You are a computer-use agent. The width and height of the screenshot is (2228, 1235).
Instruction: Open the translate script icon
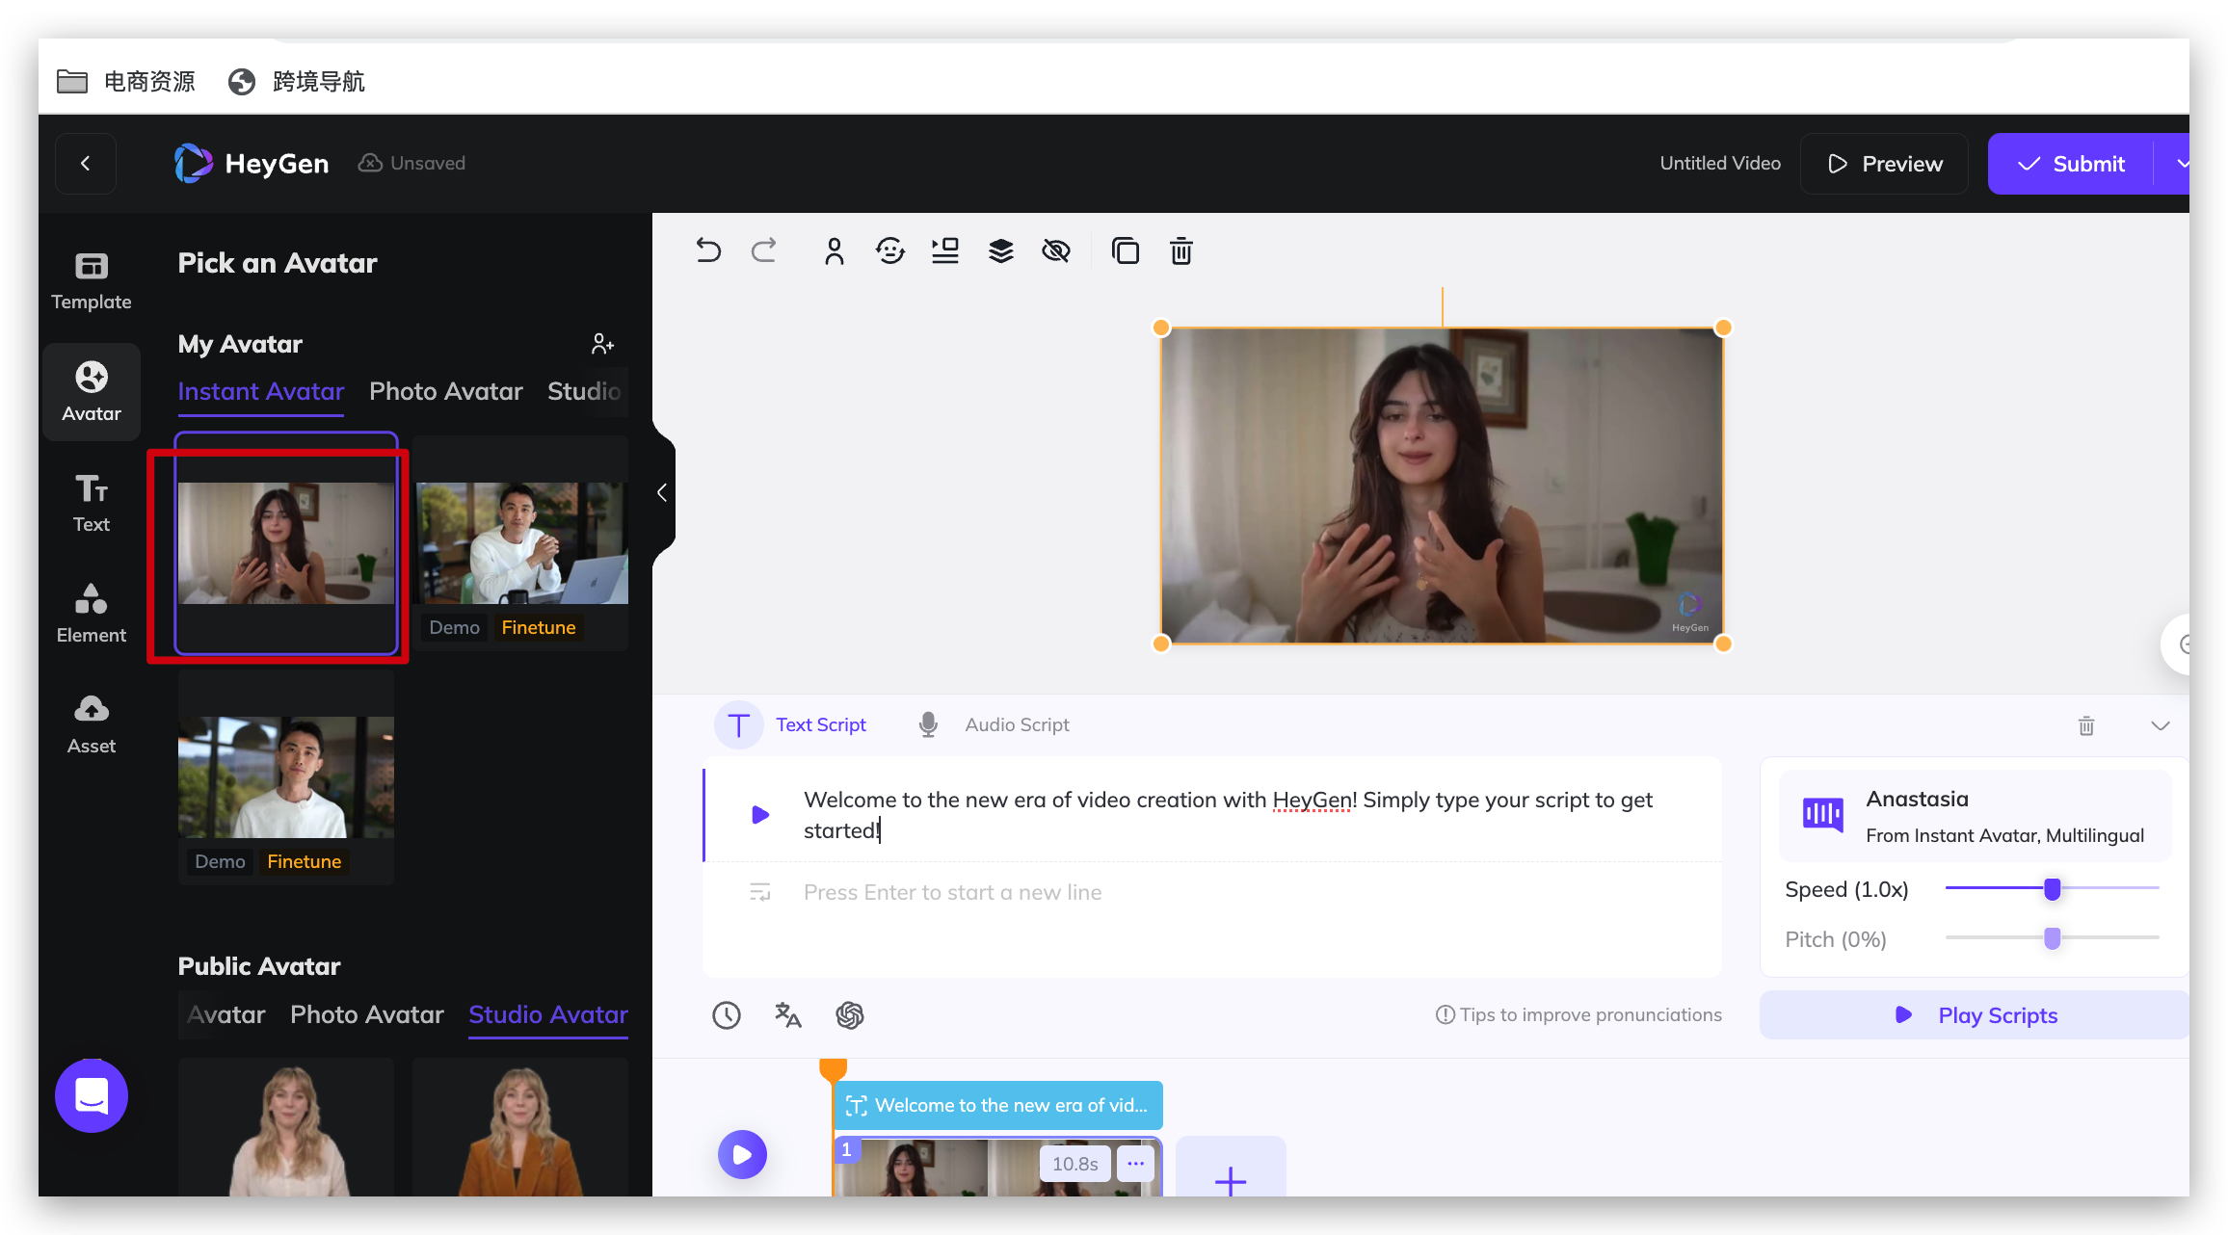pyautogui.click(x=787, y=1014)
